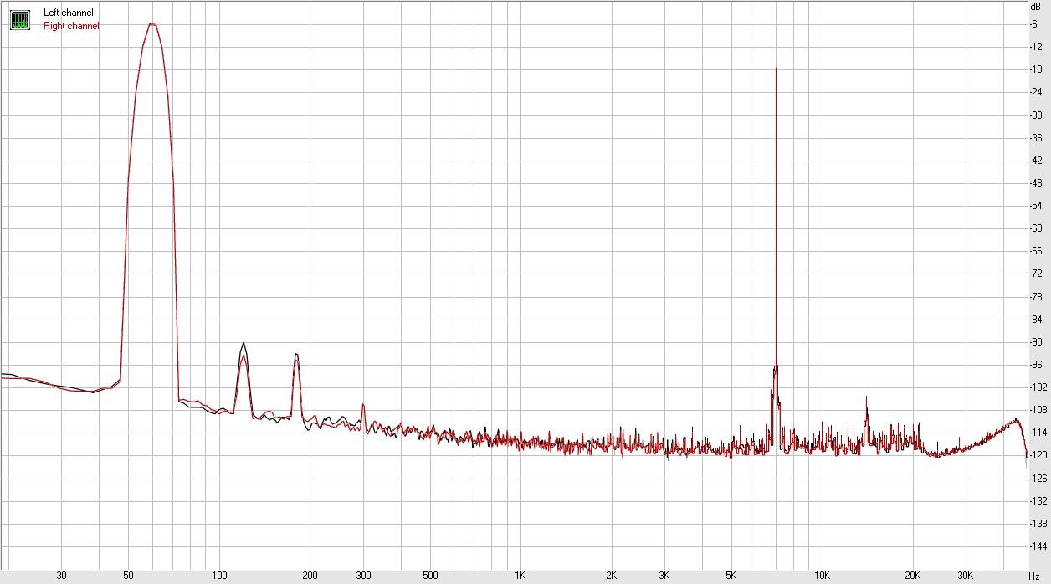Click the 1K frequency label

pyautogui.click(x=520, y=576)
